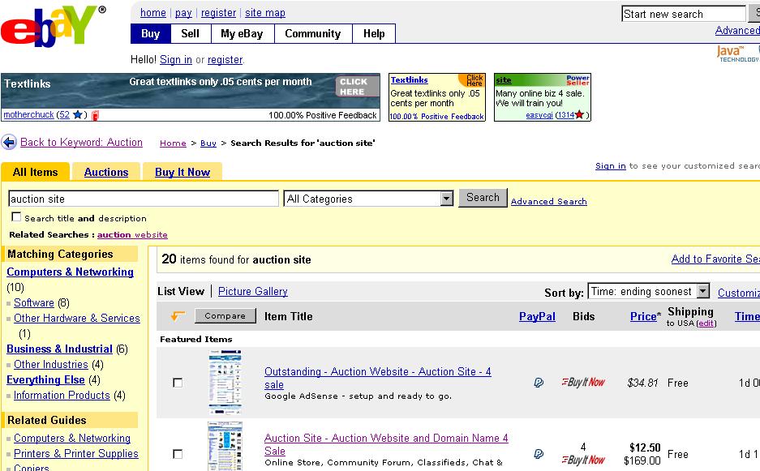Open the Community menu tab
The width and height of the screenshot is (760, 471).
pyautogui.click(x=313, y=34)
